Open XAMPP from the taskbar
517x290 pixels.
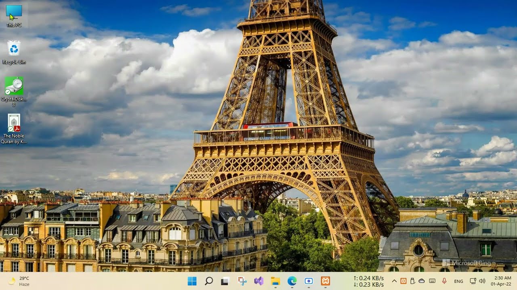[x=326, y=281]
